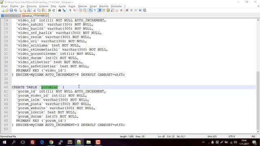Close all documents with the toolbar icon

coord(24,10)
